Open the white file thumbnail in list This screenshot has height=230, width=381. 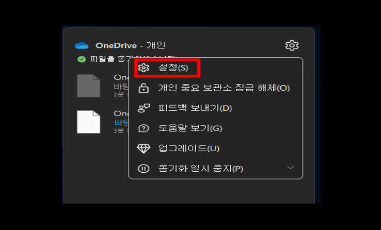click(88, 122)
